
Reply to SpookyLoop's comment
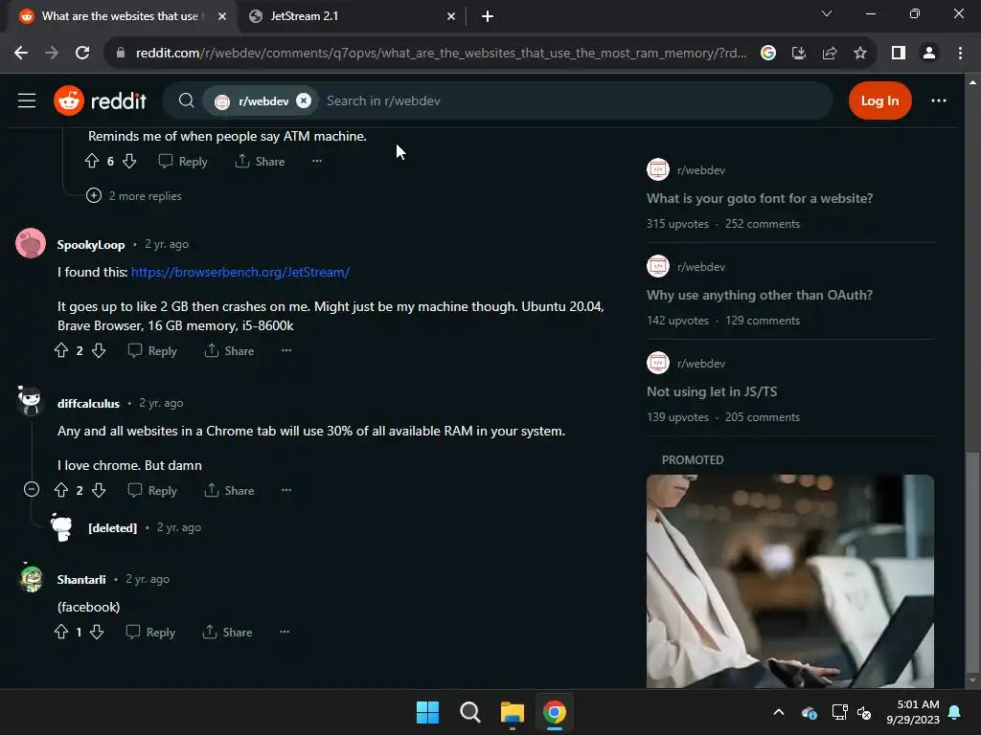click(x=152, y=350)
